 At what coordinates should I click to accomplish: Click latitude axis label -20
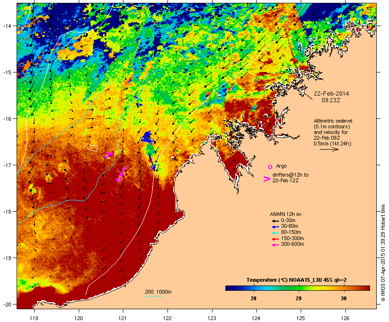click(x=7, y=304)
